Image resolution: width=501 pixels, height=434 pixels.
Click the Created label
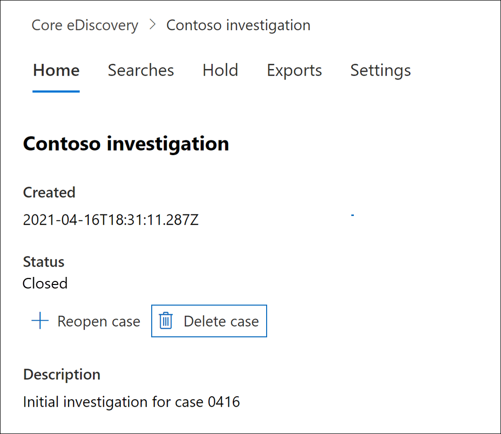(x=49, y=192)
